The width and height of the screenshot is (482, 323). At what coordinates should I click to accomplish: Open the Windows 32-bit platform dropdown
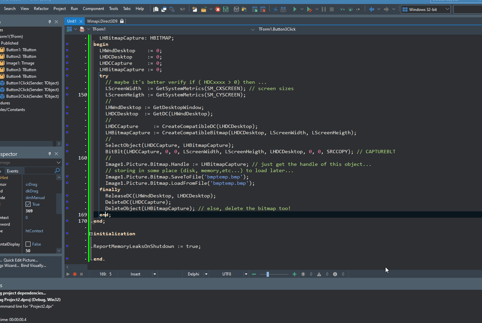pos(447,9)
